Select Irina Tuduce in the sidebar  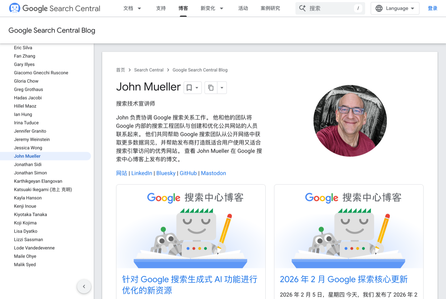(x=26, y=123)
